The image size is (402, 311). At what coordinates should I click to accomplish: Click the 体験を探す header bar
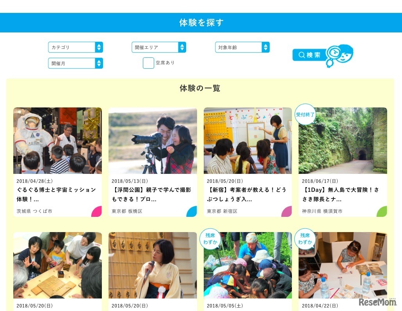pos(201,23)
